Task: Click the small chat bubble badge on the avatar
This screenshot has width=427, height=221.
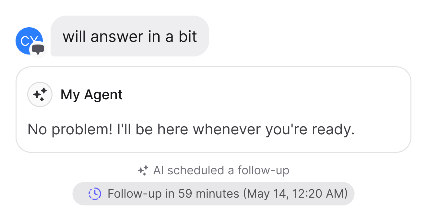Action: (x=38, y=50)
